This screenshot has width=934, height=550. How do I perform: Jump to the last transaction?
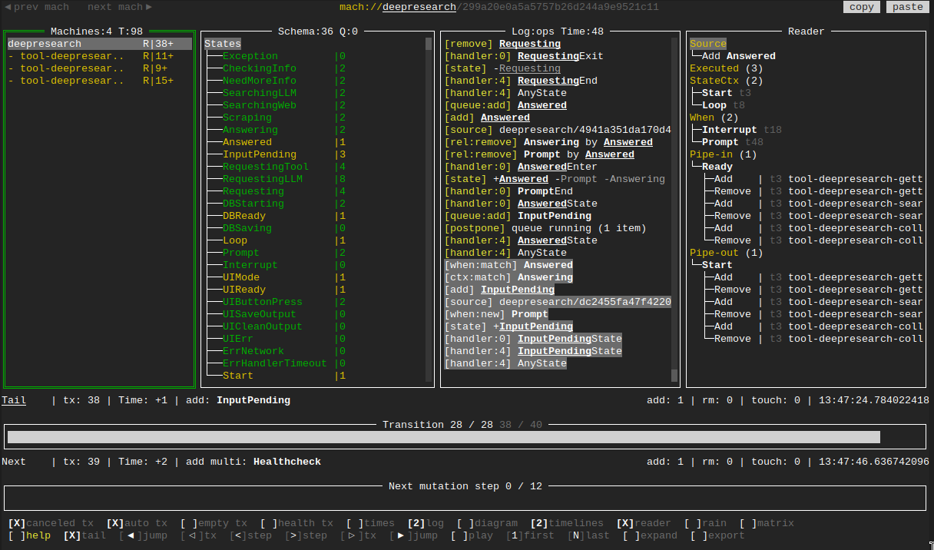[588, 535]
